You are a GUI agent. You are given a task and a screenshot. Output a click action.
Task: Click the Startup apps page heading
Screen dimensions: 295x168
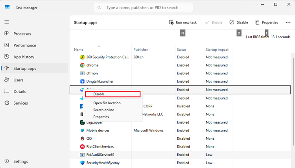86,22
